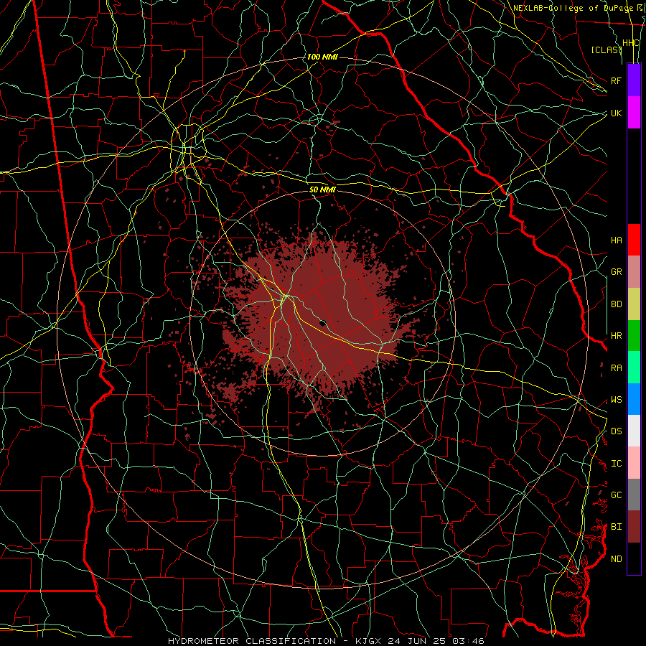Click the DS legend label
This screenshot has width=646, height=646.
click(x=616, y=431)
